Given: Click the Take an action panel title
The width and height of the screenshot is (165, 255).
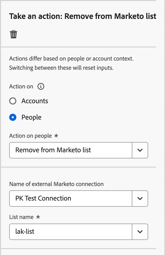Looking at the screenshot, I should 82,16.
